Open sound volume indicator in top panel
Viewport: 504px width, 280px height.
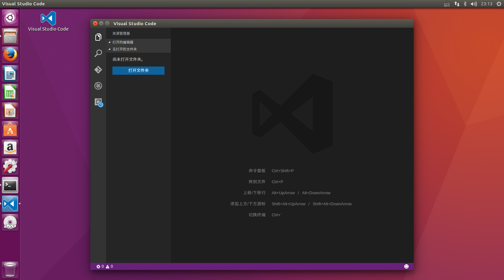[x=474, y=4]
